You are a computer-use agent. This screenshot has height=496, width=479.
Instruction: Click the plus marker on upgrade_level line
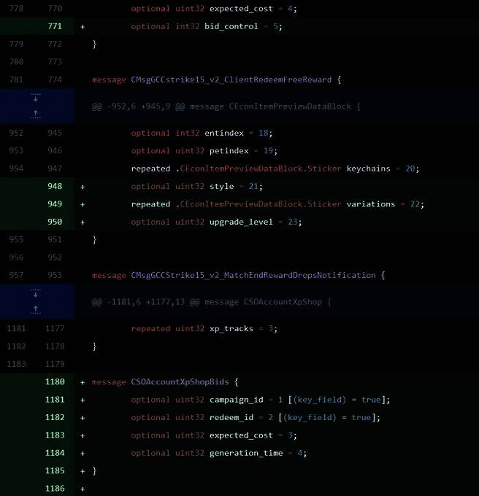coord(83,222)
